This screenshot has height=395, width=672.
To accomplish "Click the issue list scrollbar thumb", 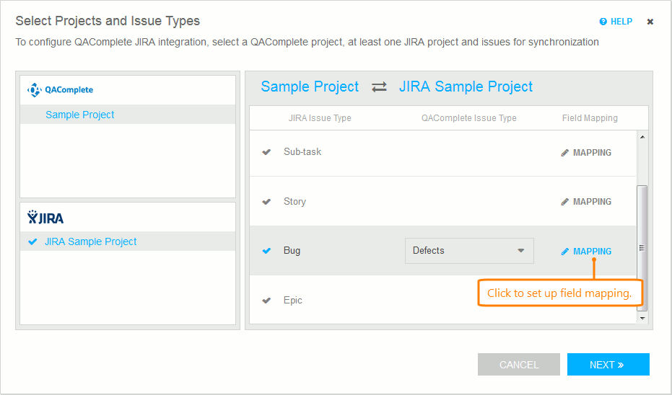I will click(642, 247).
